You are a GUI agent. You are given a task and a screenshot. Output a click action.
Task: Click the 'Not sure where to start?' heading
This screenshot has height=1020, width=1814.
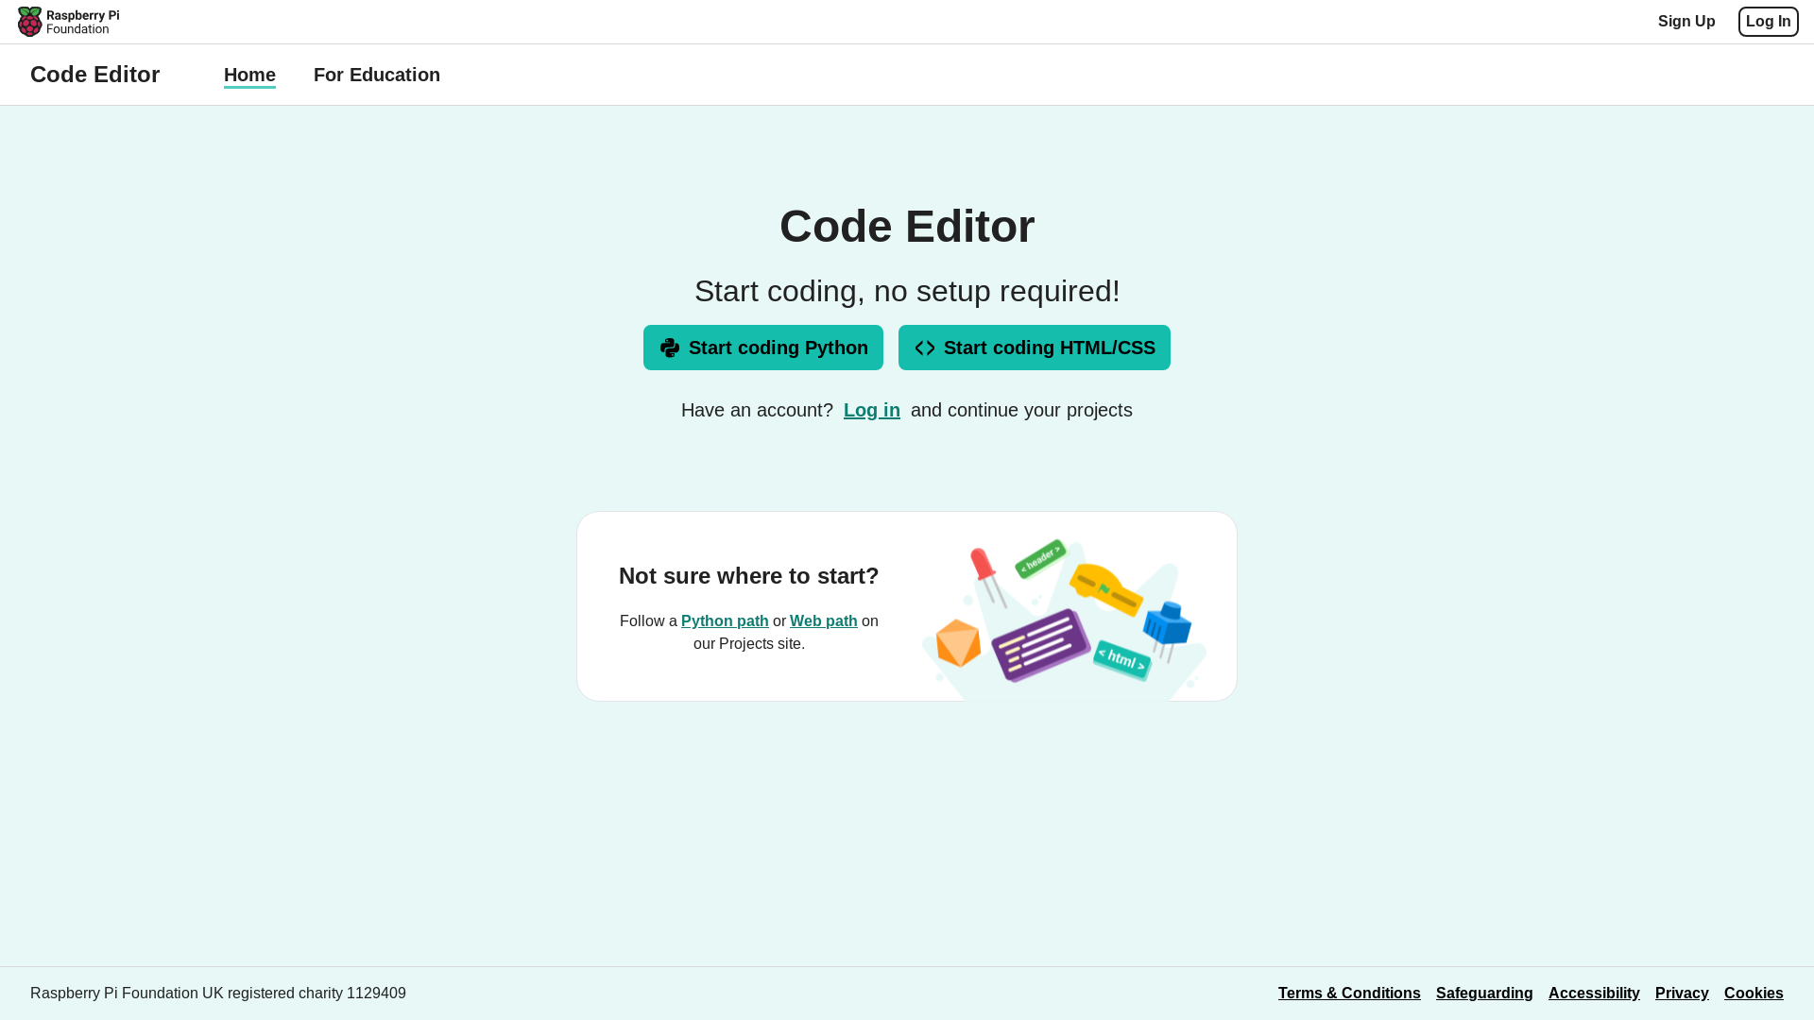point(749,576)
